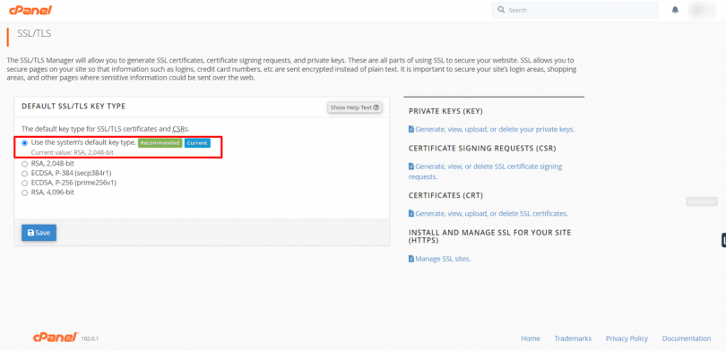Image resolution: width=726 pixels, height=351 pixels.
Task: Select system's default key type option
Action: [24, 143]
